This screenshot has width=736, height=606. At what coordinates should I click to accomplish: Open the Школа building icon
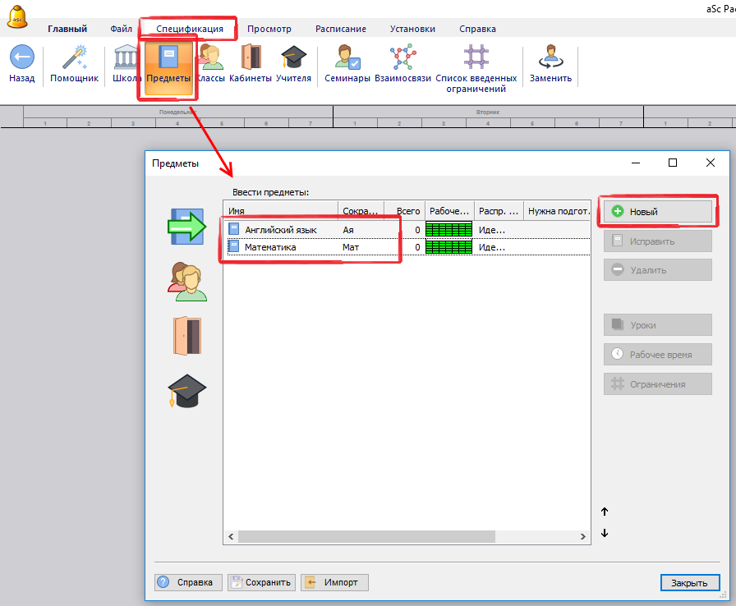(126, 58)
